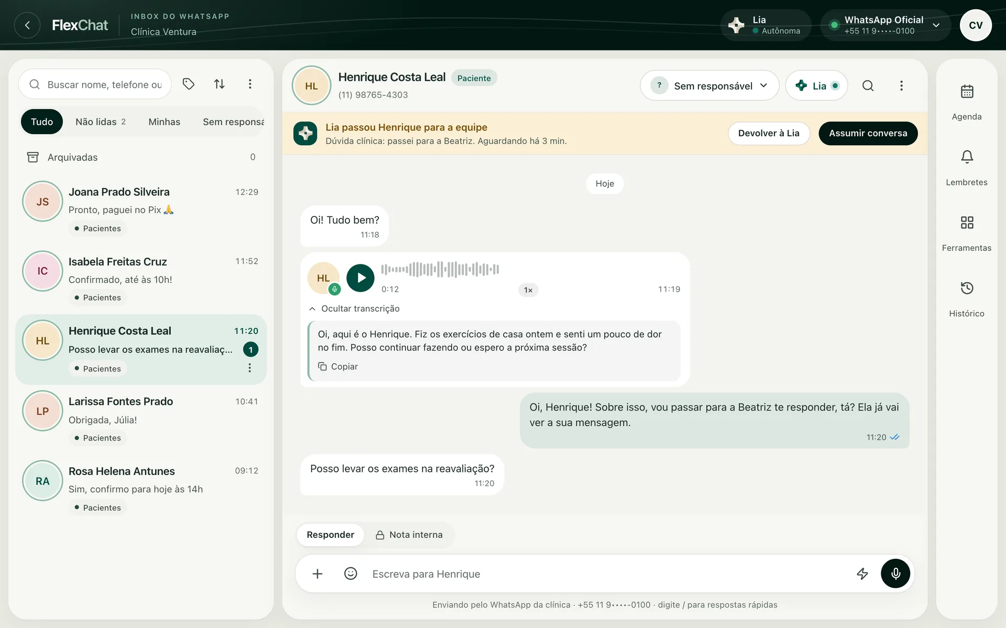
Task: Focus the Buscar nome, telefone search field
Action: click(95, 84)
